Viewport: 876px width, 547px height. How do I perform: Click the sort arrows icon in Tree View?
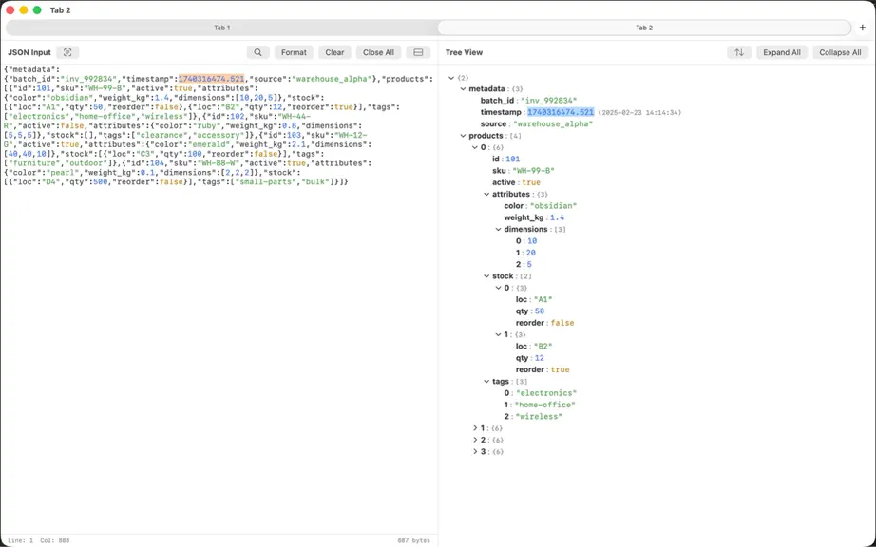click(739, 52)
